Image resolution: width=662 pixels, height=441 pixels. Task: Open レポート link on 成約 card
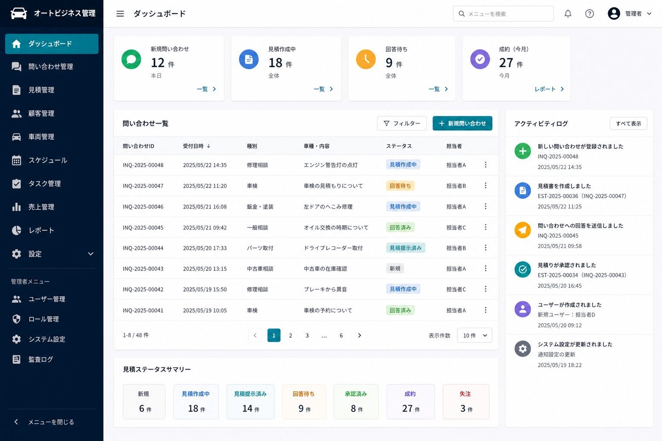point(550,89)
